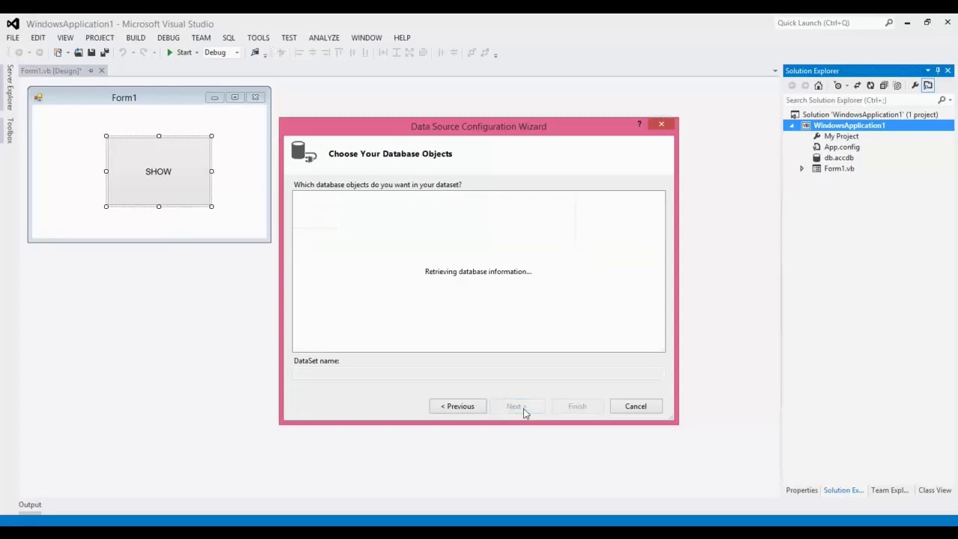
Task: Click the Save All toolbar icon
Action: tap(105, 52)
